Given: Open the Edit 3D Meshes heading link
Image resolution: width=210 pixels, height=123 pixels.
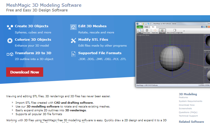Looking at the screenshot, I should [x=93, y=26].
